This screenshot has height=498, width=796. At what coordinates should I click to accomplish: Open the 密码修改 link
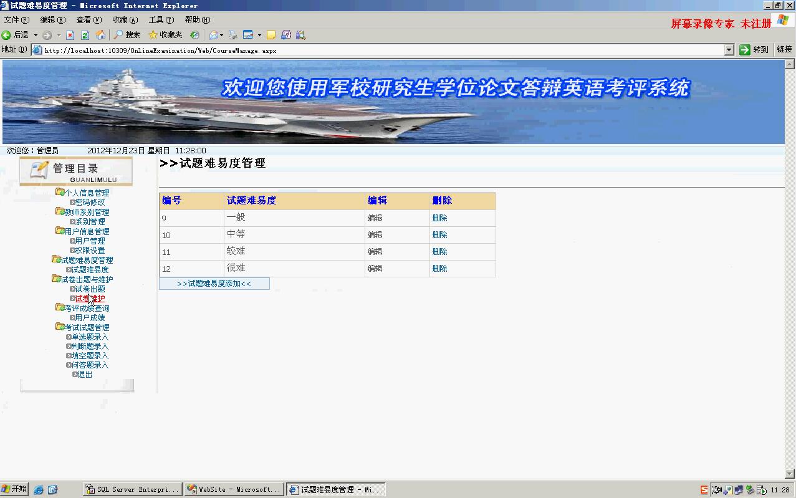(90, 202)
